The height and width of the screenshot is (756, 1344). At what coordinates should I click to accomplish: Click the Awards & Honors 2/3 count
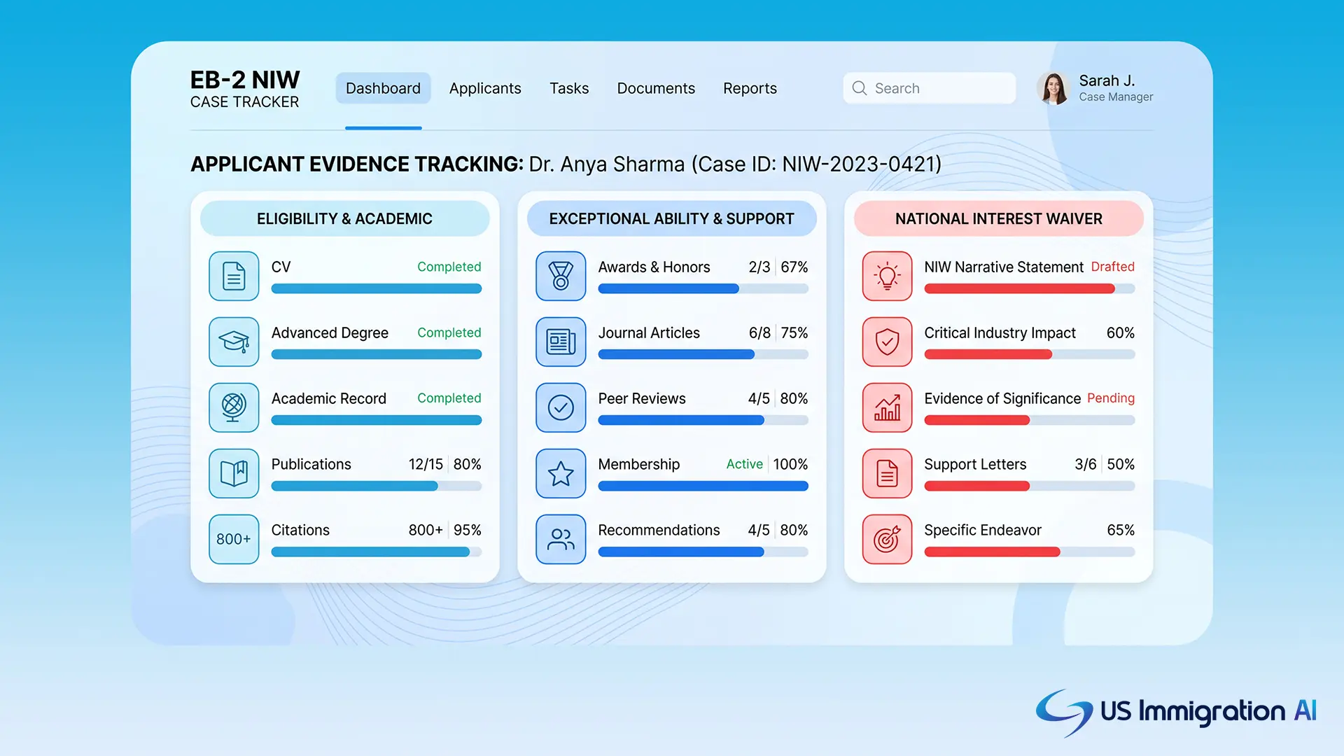tap(759, 267)
